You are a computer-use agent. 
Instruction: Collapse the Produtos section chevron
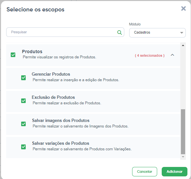172,55
